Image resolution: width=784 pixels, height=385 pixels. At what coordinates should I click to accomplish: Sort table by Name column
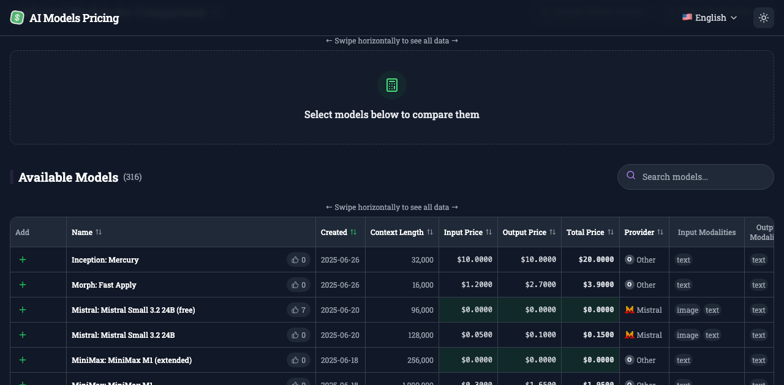point(86,233)
